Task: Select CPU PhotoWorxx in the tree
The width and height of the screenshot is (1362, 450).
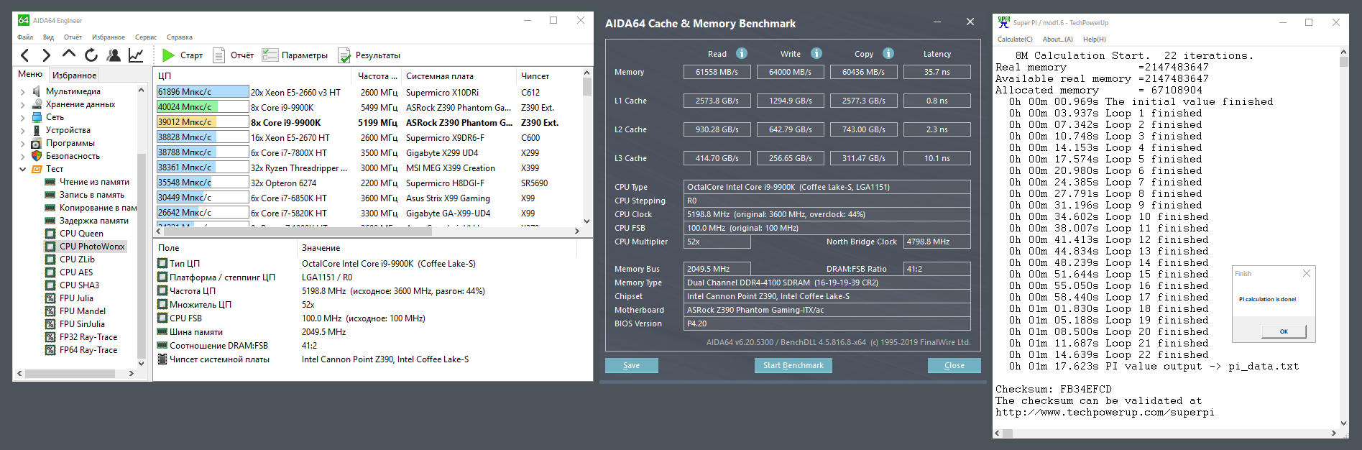Action: 92,247
